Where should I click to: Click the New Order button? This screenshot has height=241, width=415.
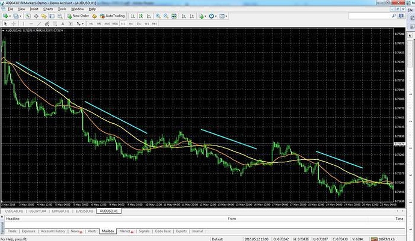[78, 16]
